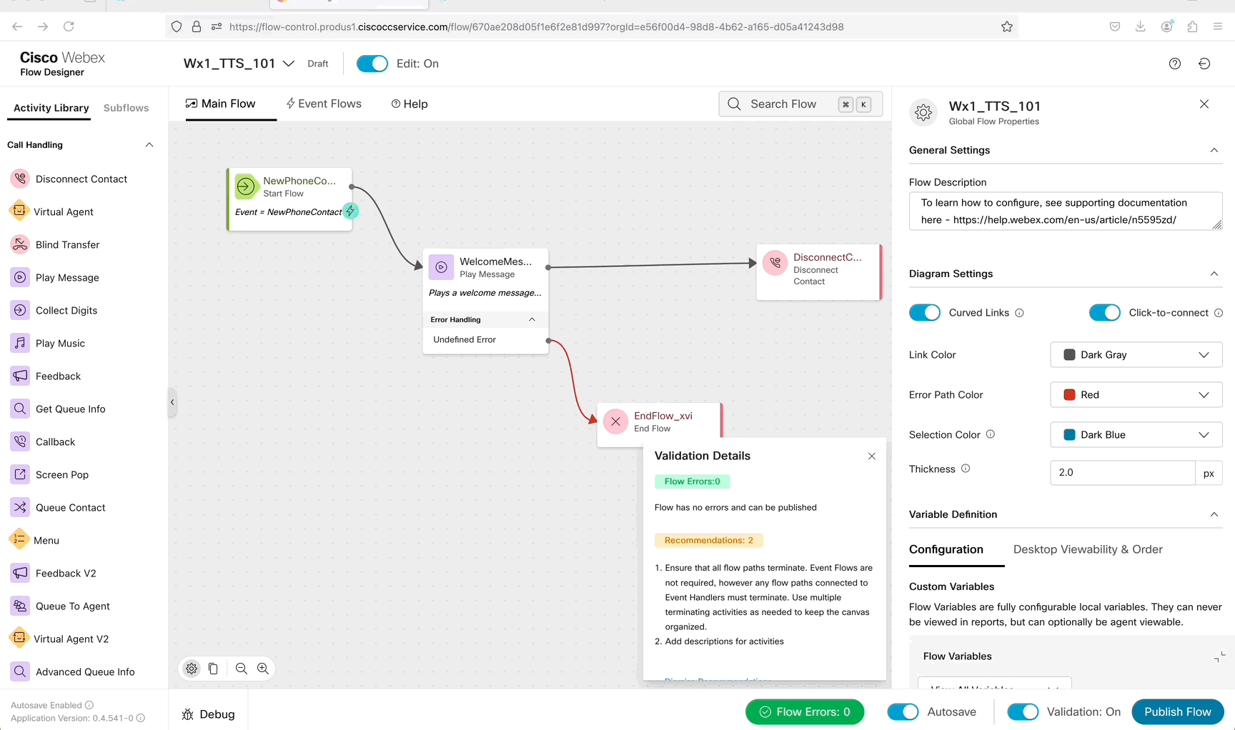Click the Disconnect Contact activity icon
This screenshot has height=730, width=1235.
(x=20, y=179)
